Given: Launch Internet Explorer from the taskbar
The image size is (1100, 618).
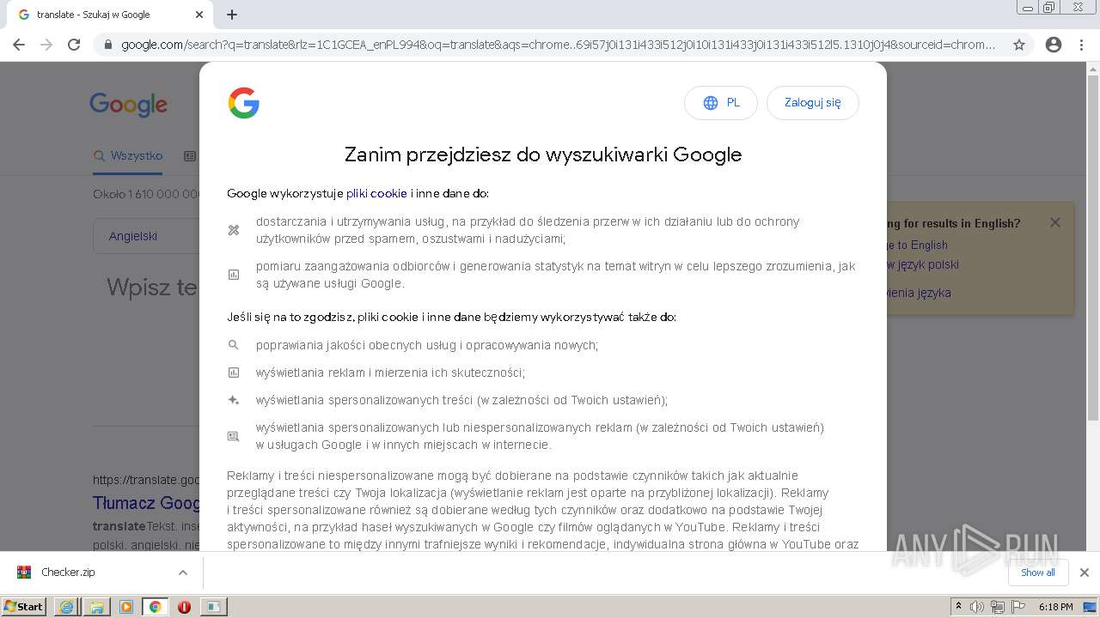Looking at the screenshot, I should 66,607.
